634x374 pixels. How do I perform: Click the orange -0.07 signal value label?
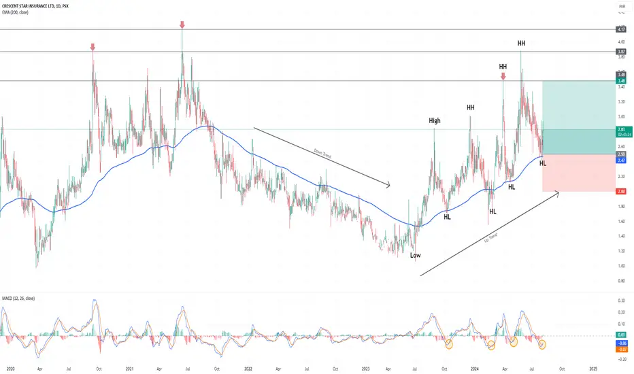622,350
